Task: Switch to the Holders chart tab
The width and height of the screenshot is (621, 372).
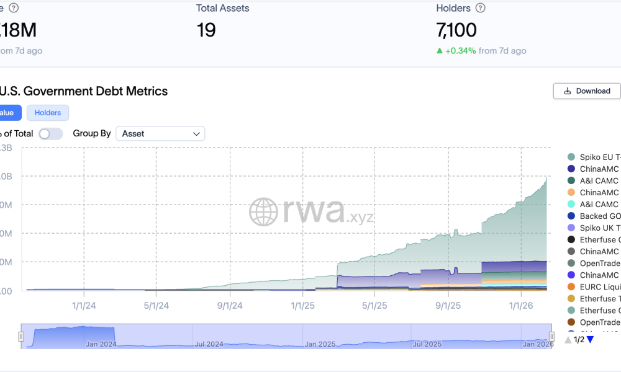Action: (48, 112)
